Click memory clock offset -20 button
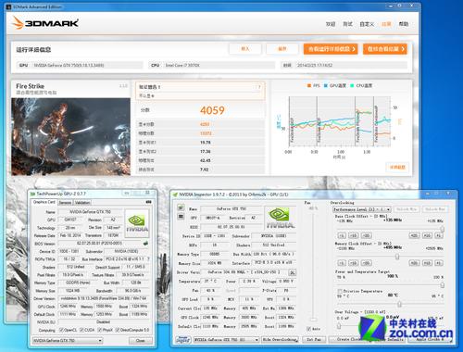463x352 pixels. (x=366, y=263)
